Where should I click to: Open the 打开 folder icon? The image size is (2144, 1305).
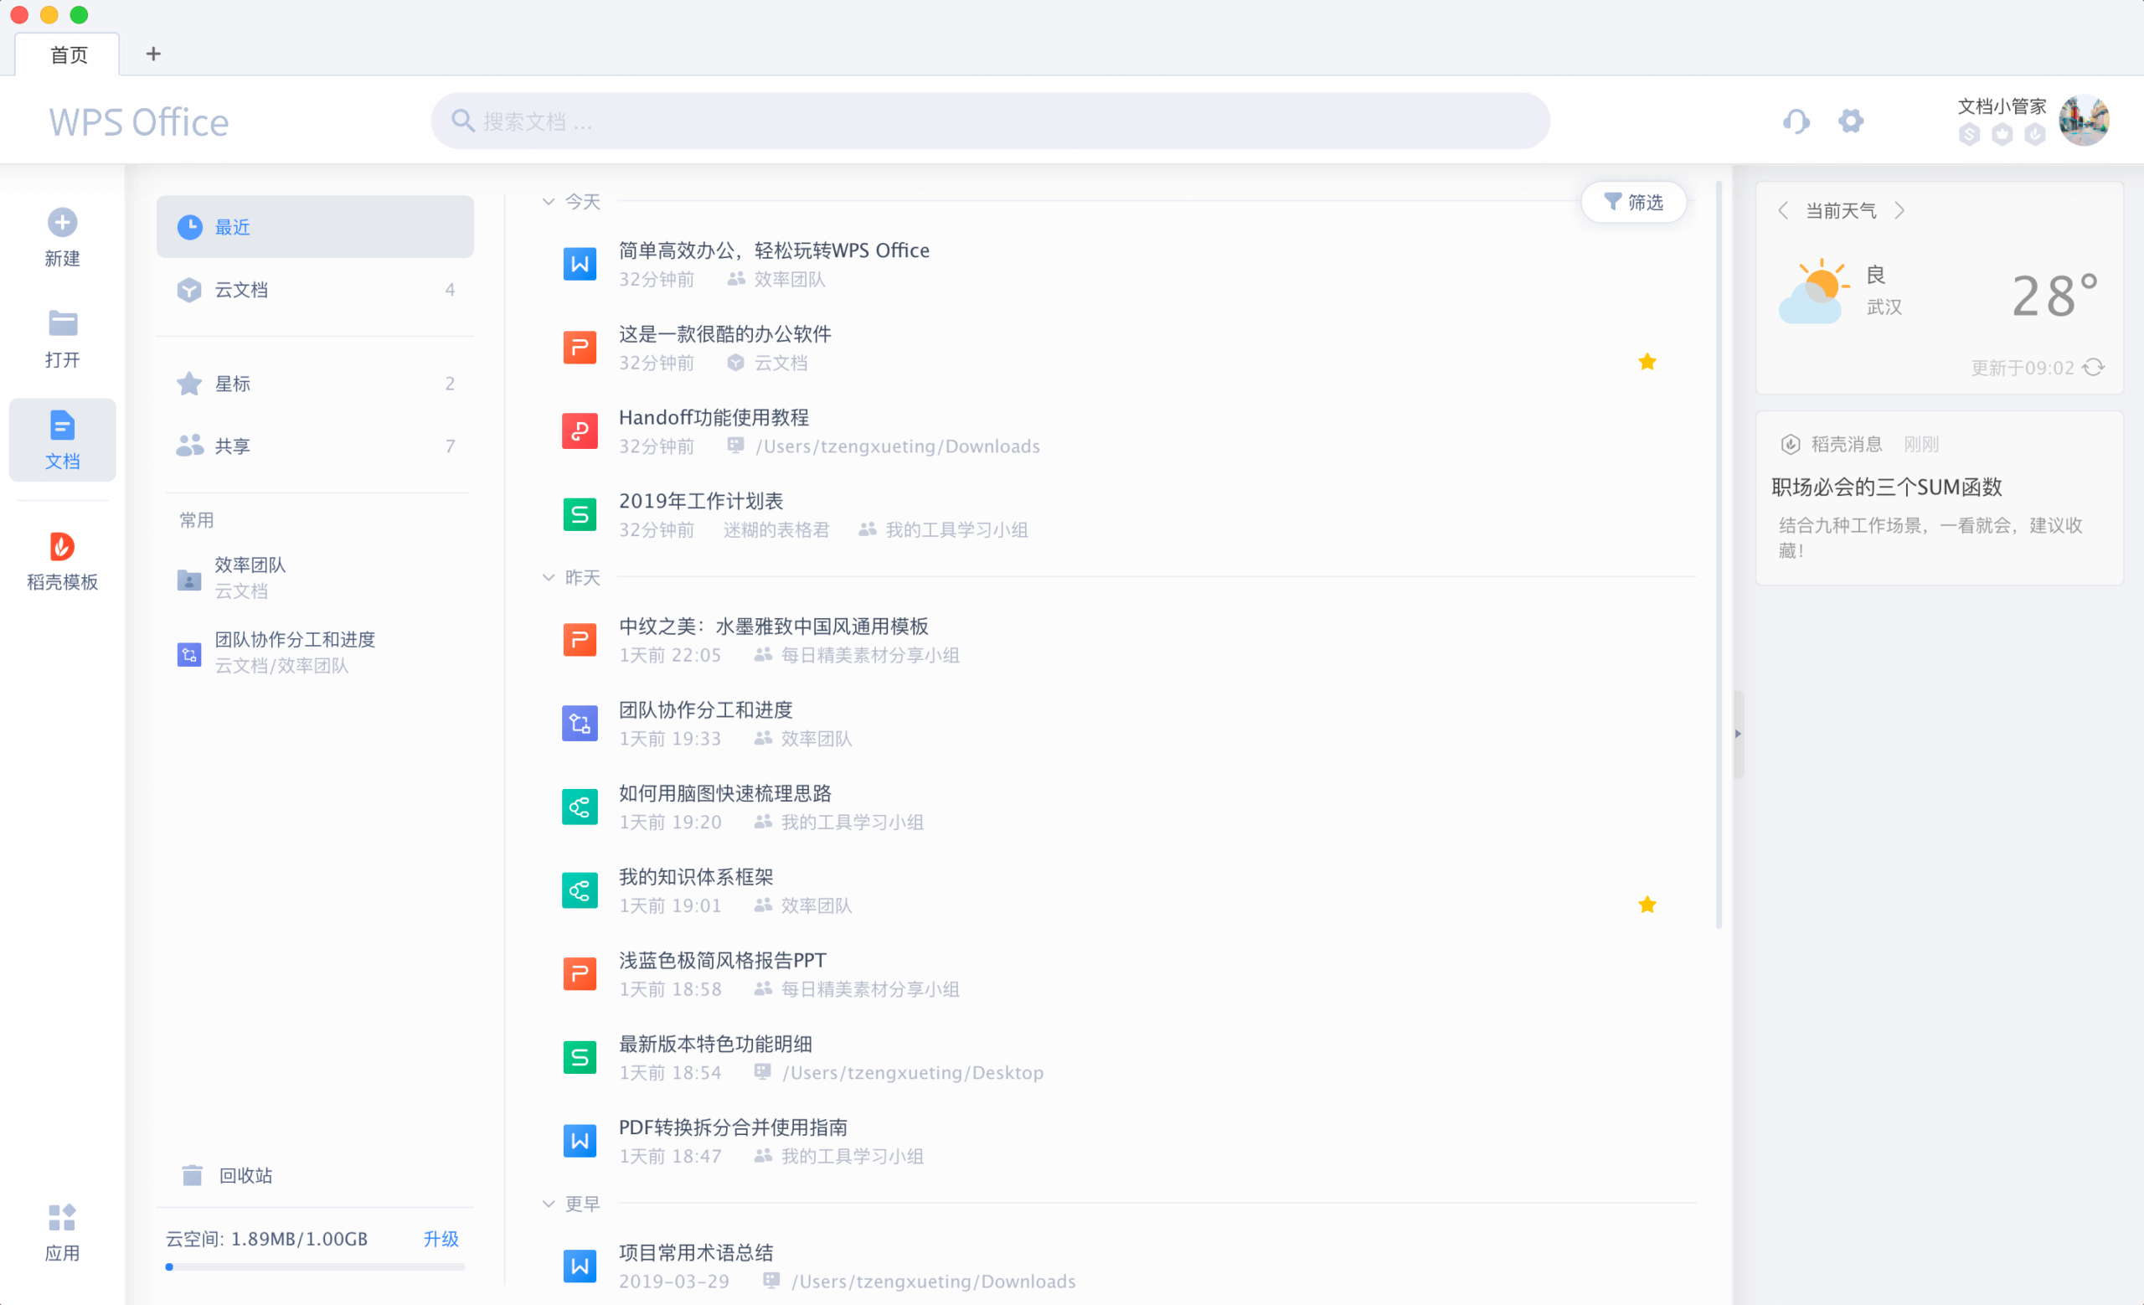[62, 323]
